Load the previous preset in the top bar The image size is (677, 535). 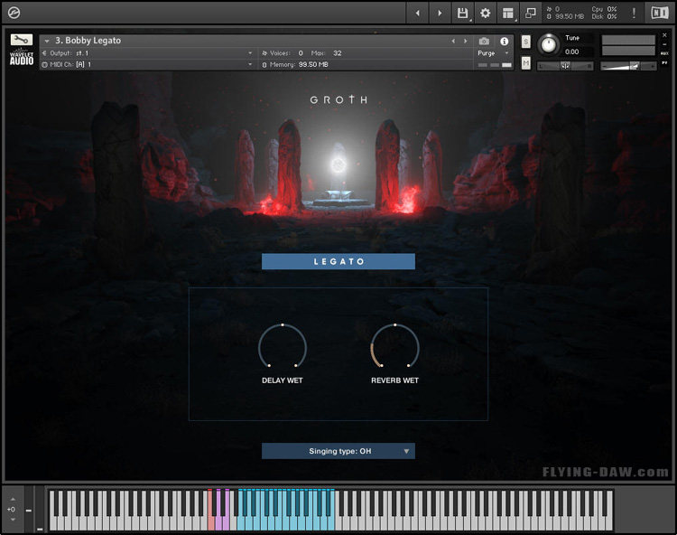pos(418,14)
